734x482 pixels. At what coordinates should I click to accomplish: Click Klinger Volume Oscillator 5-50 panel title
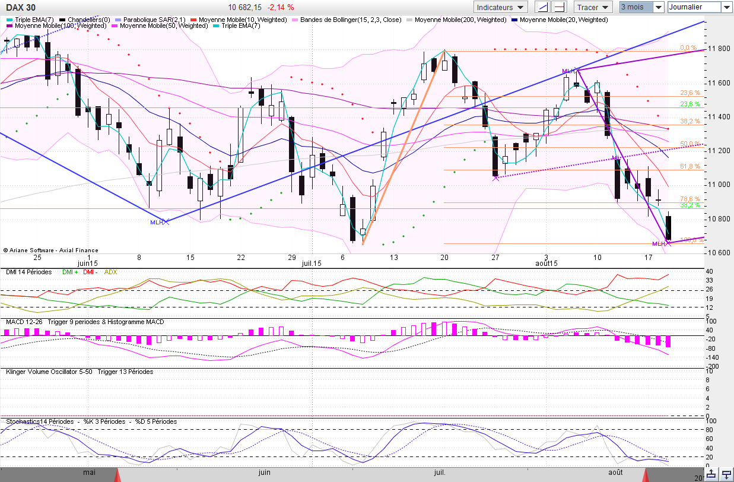pyautogui.click(x=49, y=372)
